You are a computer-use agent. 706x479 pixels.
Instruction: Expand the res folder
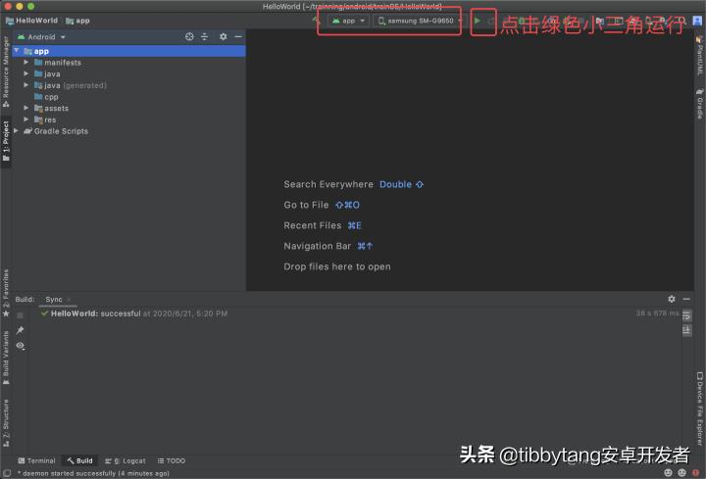click(x=26, y=120)
